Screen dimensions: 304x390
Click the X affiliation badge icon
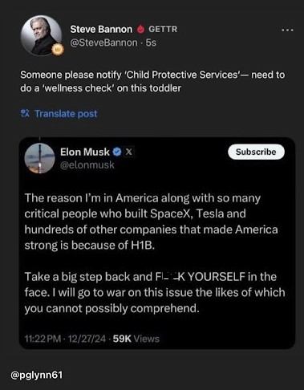click(129, 152)
